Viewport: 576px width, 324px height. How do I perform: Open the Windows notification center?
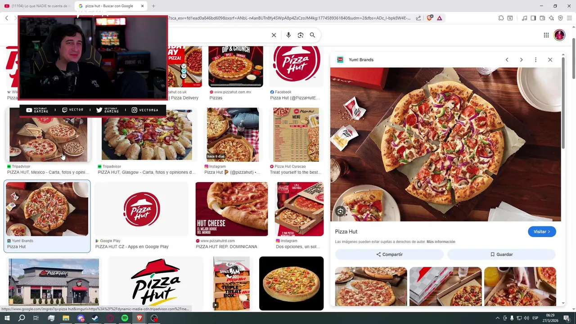[567, 318]
